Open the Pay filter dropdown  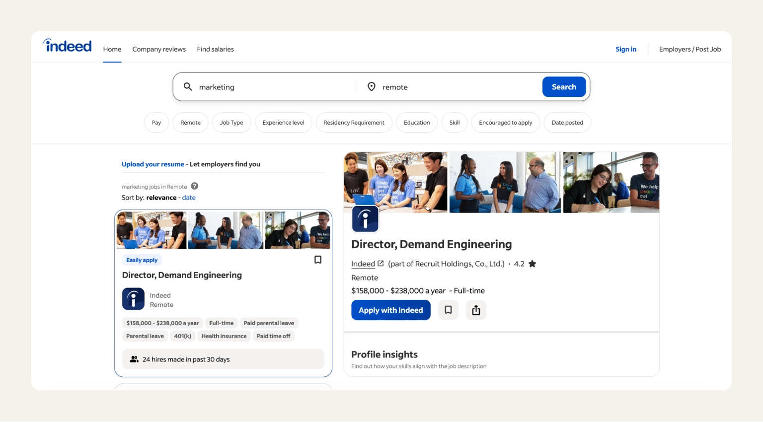[156, 123]
